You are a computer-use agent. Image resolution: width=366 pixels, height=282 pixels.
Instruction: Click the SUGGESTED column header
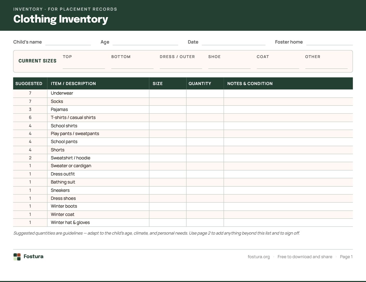pos(29,83)
